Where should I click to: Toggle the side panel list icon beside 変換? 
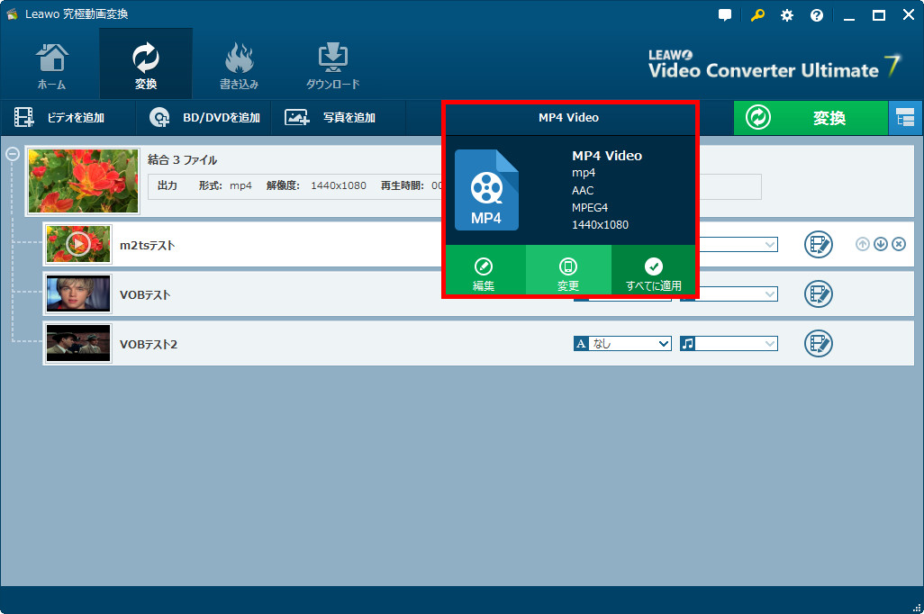tap(905, 118)
